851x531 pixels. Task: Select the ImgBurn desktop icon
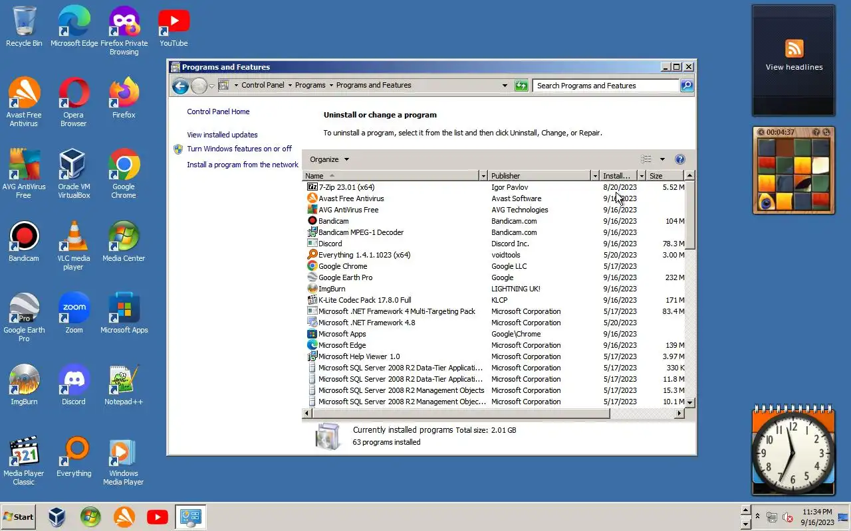pyautogui.click(x=24, y=385)
